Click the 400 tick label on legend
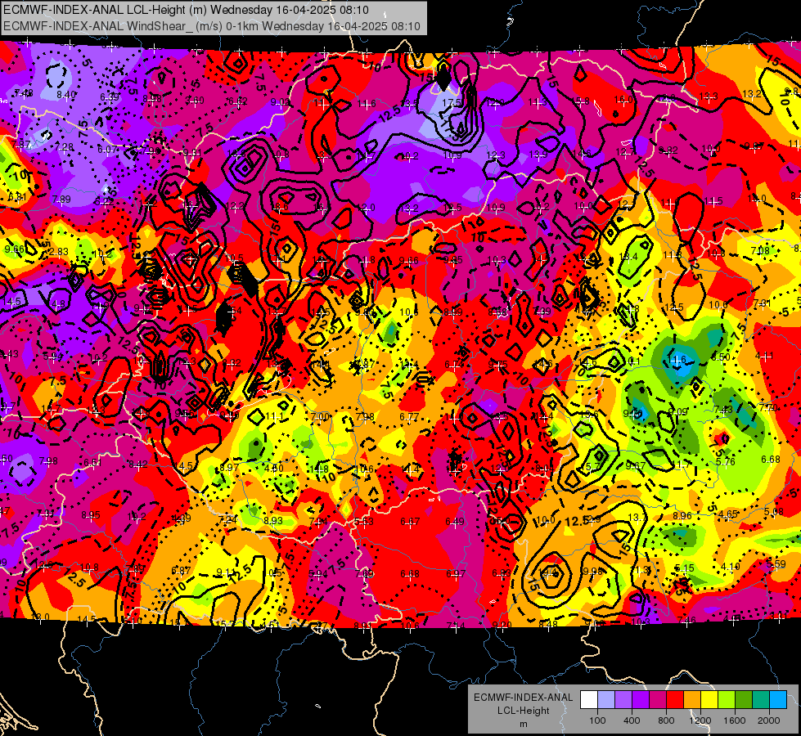801x736 pixels. pyautogui.click(x=632, y=720)
